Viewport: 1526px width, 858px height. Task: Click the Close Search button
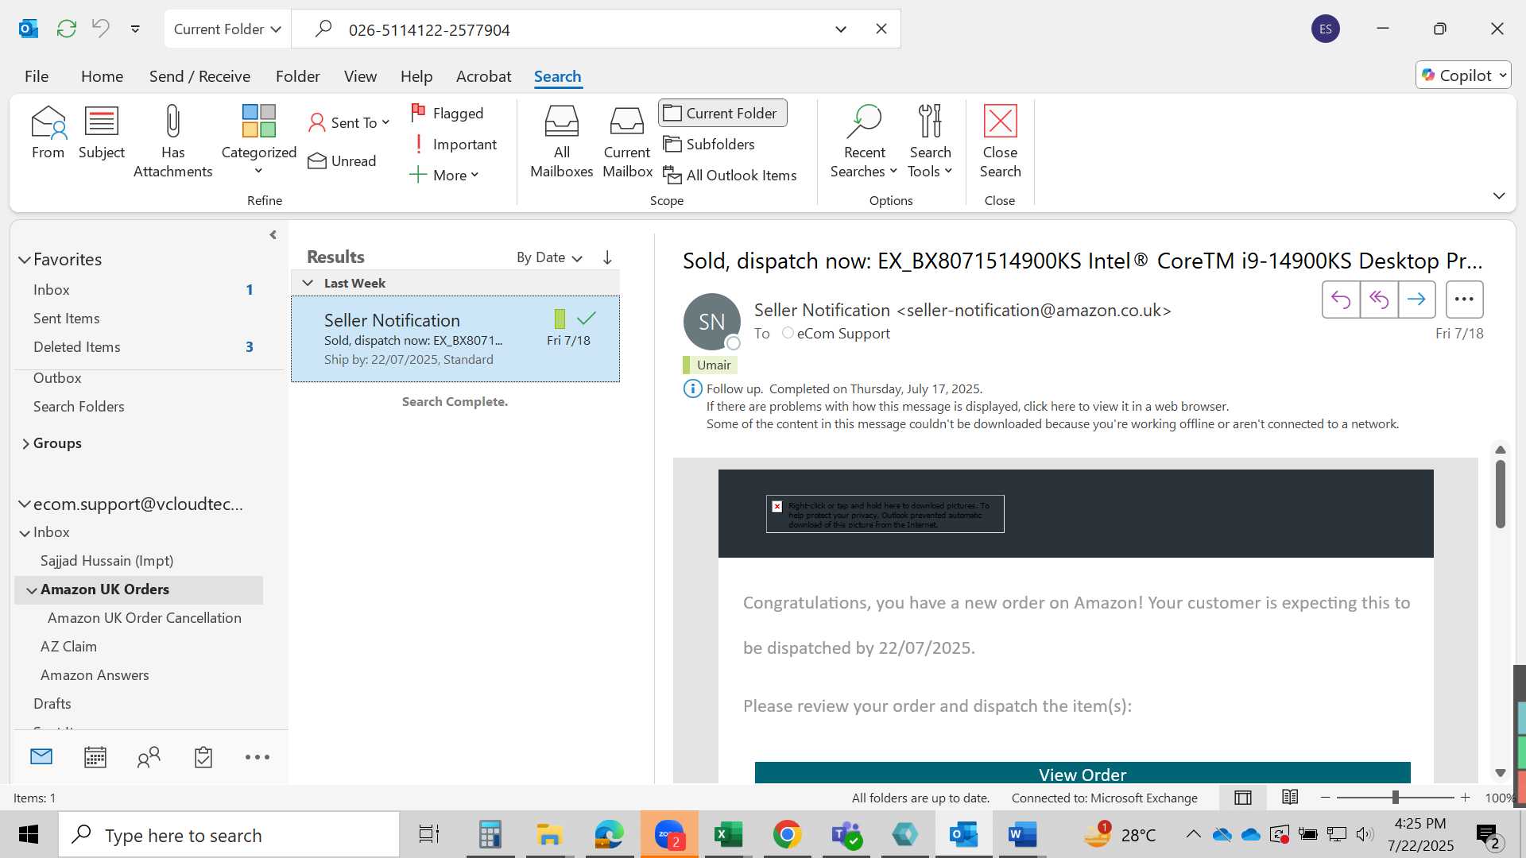pos(1000,141)
